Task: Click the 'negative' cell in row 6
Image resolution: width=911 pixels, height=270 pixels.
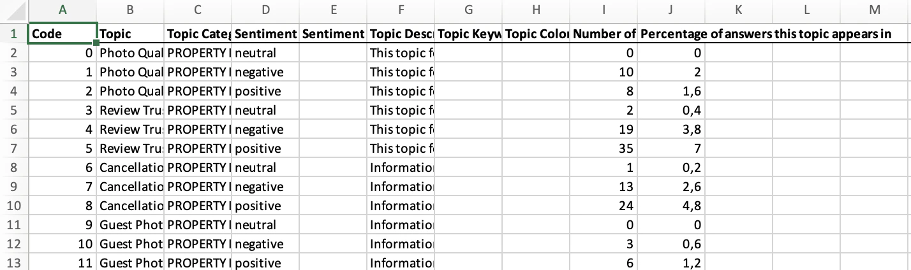Action: [x=265, y=129]
